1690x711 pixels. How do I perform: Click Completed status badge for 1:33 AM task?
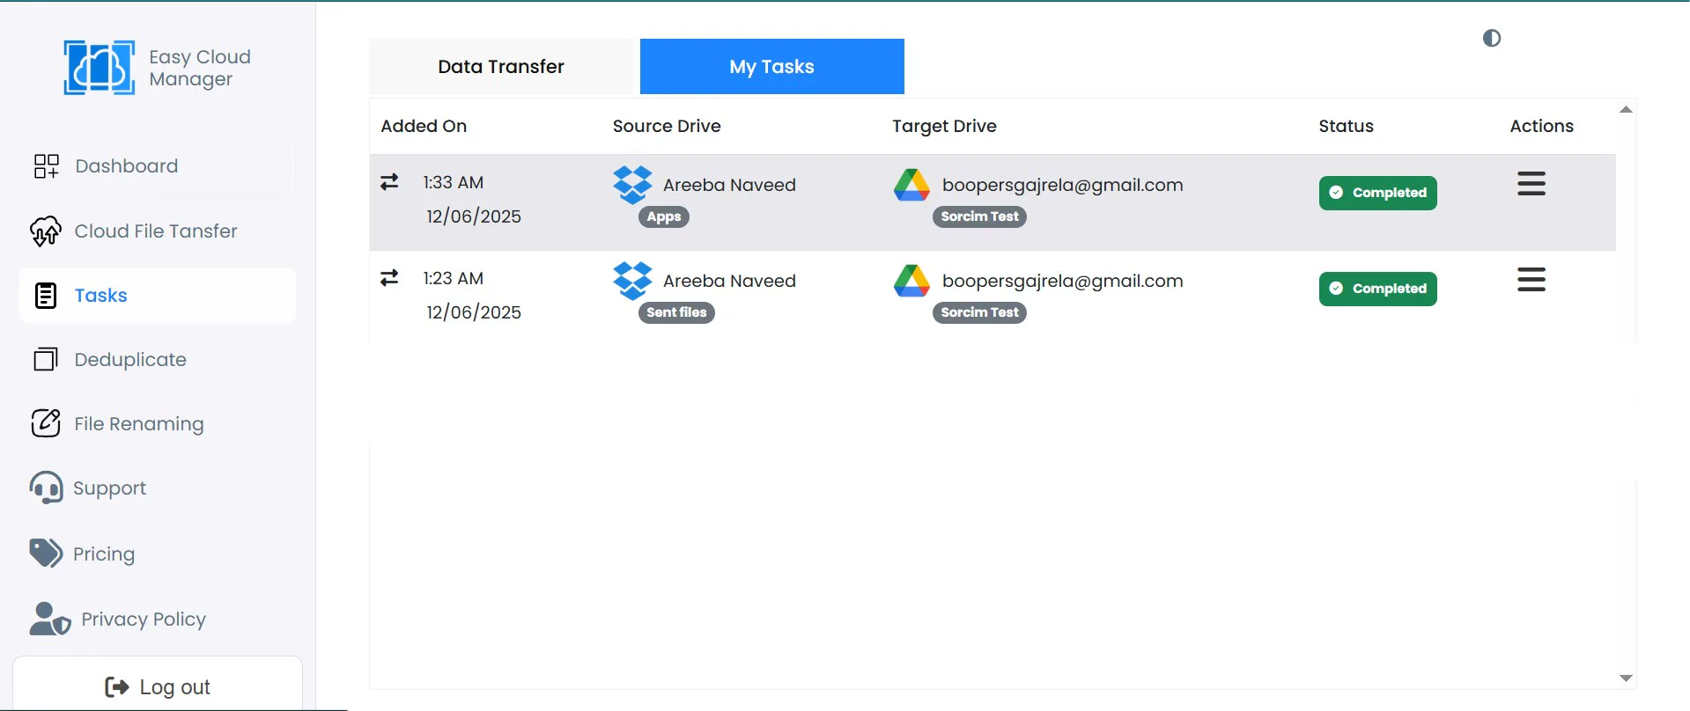(x=1378, y=193)
